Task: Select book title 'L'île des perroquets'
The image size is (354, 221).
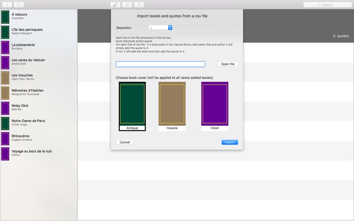Action: coord(27,30)
